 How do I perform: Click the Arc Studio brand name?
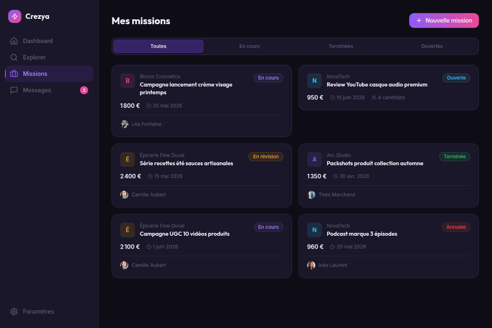[339, 155]
